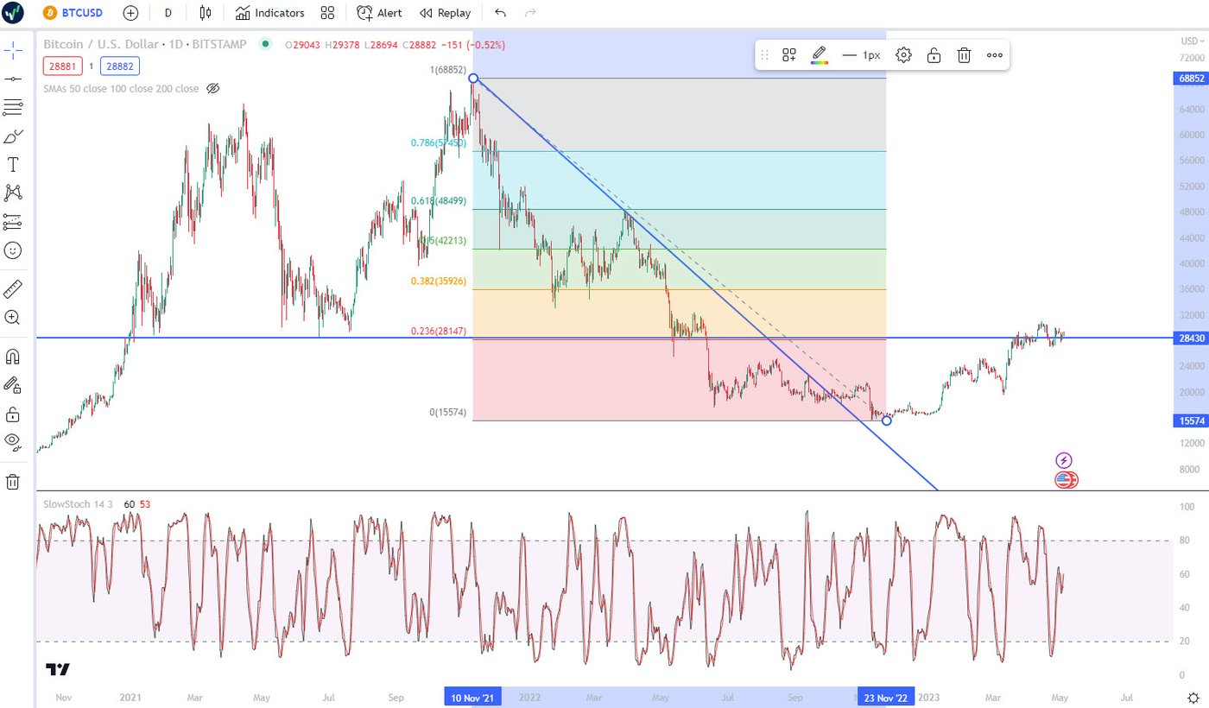
Task: Click the Alert button
Action: coord(380,13)
